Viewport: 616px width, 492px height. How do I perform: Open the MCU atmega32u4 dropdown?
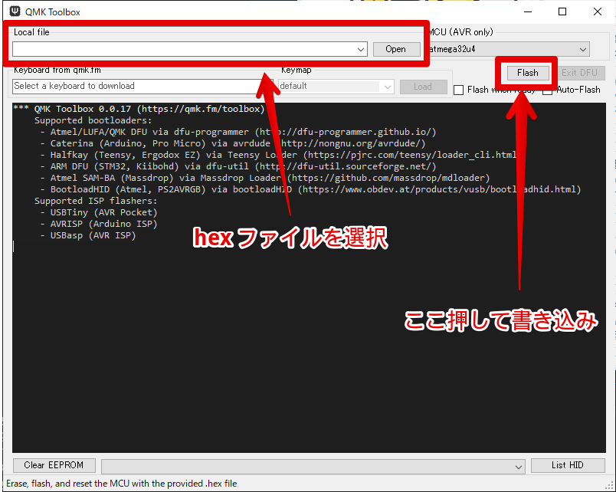click(582, 50)
